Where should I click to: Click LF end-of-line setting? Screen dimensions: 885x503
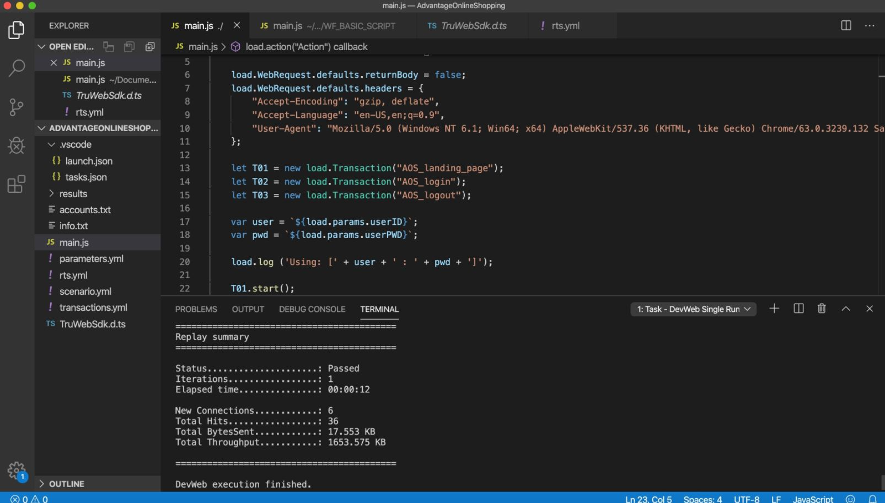776,499
